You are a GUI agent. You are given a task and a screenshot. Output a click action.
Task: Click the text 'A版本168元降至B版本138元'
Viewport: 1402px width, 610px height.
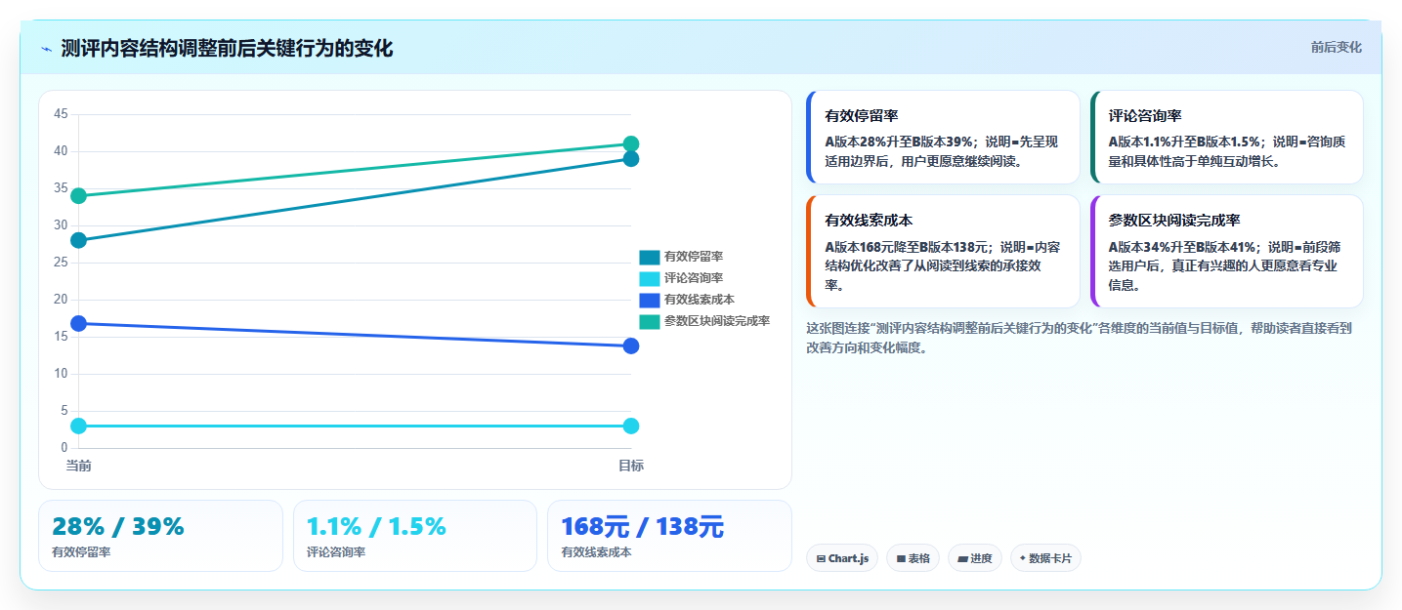[909, 247]
